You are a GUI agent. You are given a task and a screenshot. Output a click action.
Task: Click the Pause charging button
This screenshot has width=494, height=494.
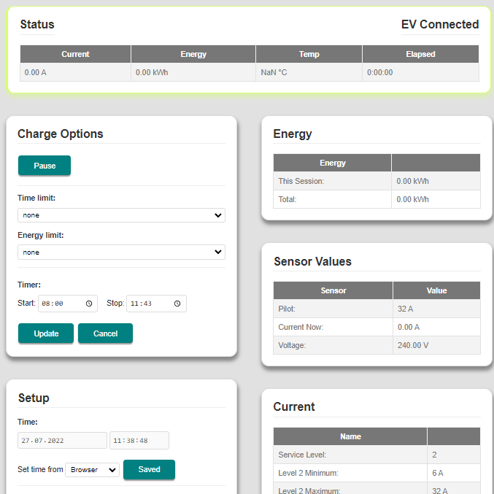(x=45, y=166)
